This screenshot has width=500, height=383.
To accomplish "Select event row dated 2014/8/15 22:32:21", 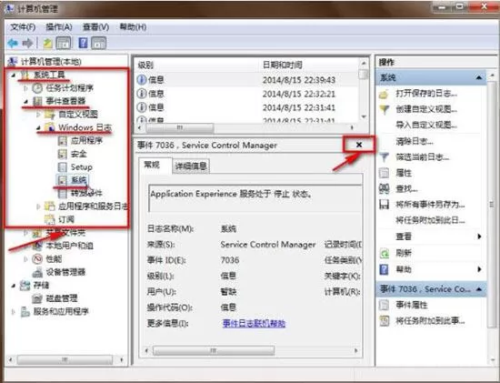I will coord(247,94).
